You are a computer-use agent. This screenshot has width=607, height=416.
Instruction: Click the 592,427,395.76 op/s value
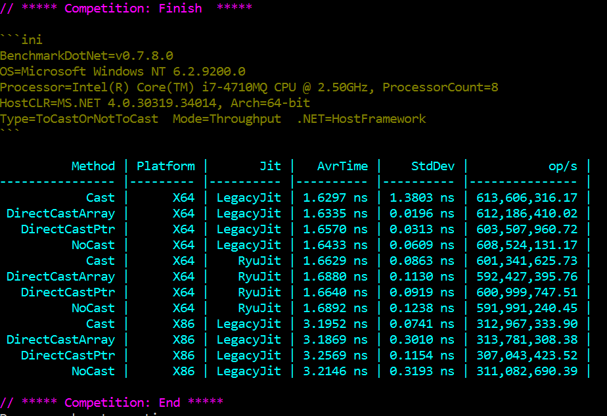pos(529,277)
